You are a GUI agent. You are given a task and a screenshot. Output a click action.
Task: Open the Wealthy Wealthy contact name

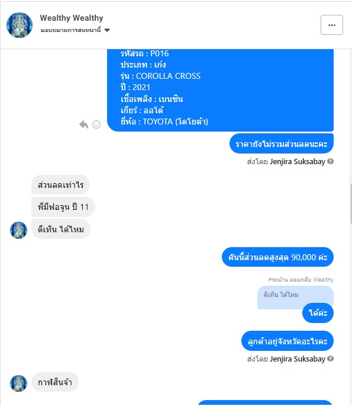point(72,18)
